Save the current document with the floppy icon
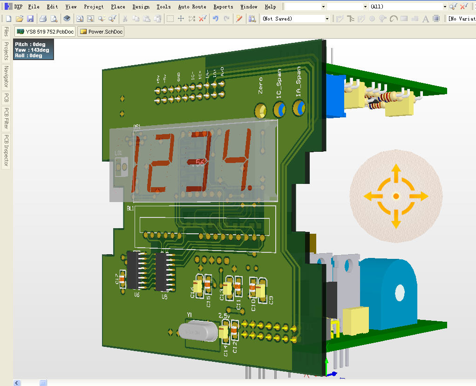The image size is (476, 386). click(30, 19)
